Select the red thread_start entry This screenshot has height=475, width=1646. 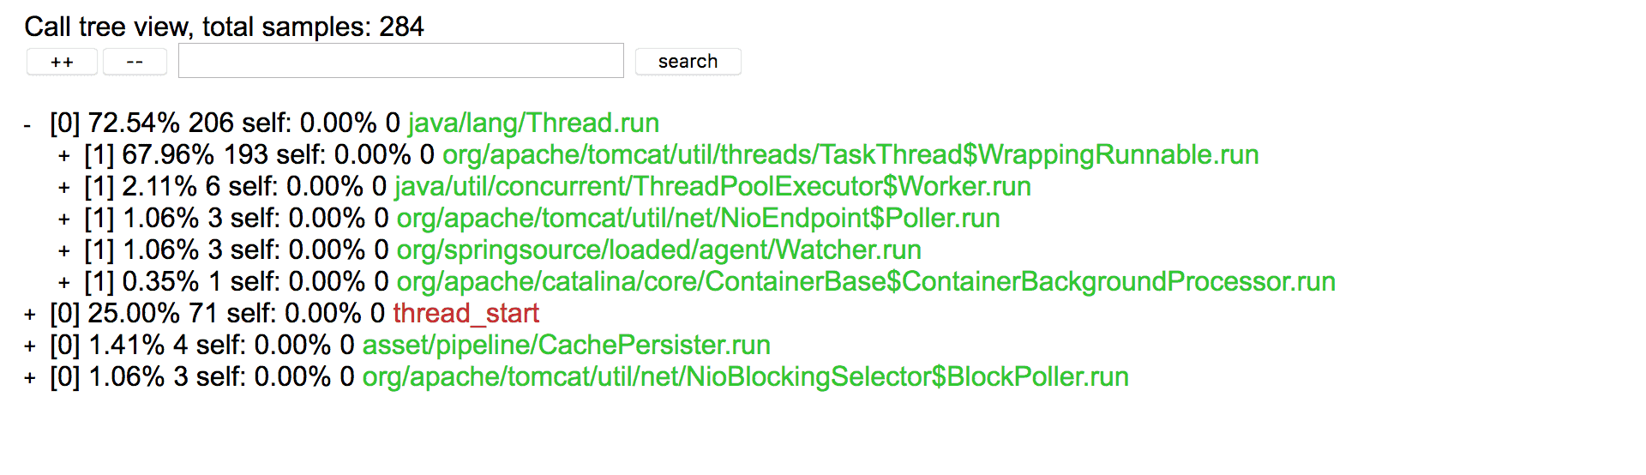coord(466,314)
